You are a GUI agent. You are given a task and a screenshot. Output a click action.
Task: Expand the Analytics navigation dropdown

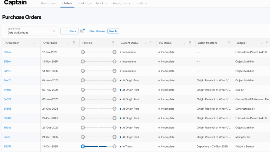click(122, 3)
